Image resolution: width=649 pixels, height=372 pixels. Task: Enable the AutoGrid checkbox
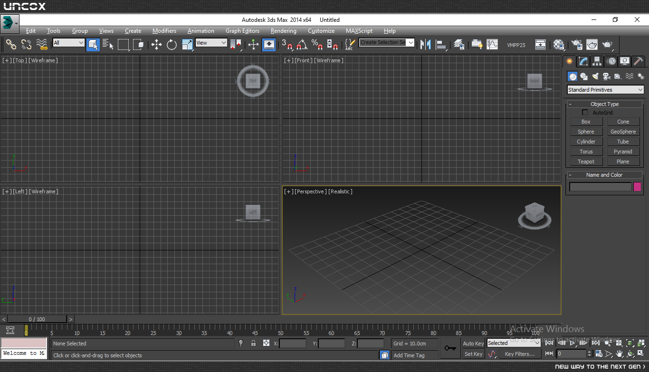585,113
